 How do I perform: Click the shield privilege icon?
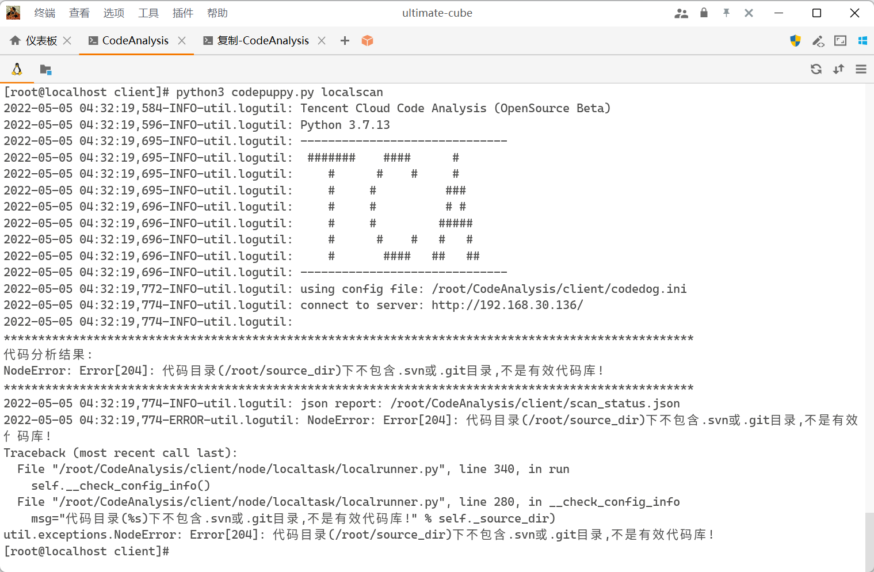tap(795, 41)
